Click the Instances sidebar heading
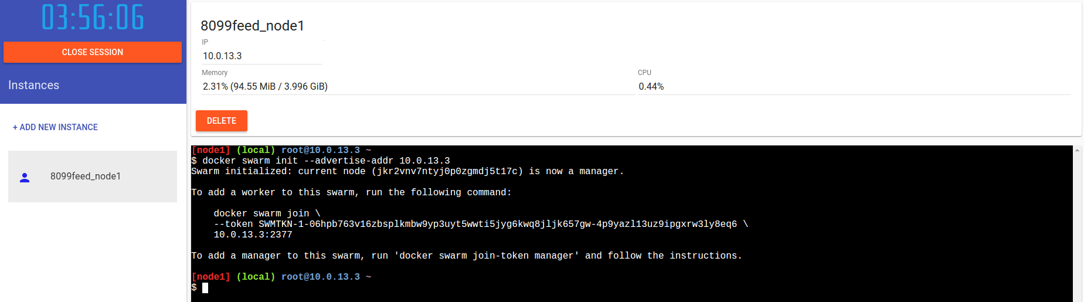The height and width of the screenshot is (302, 1084). (x=34, y=85)
